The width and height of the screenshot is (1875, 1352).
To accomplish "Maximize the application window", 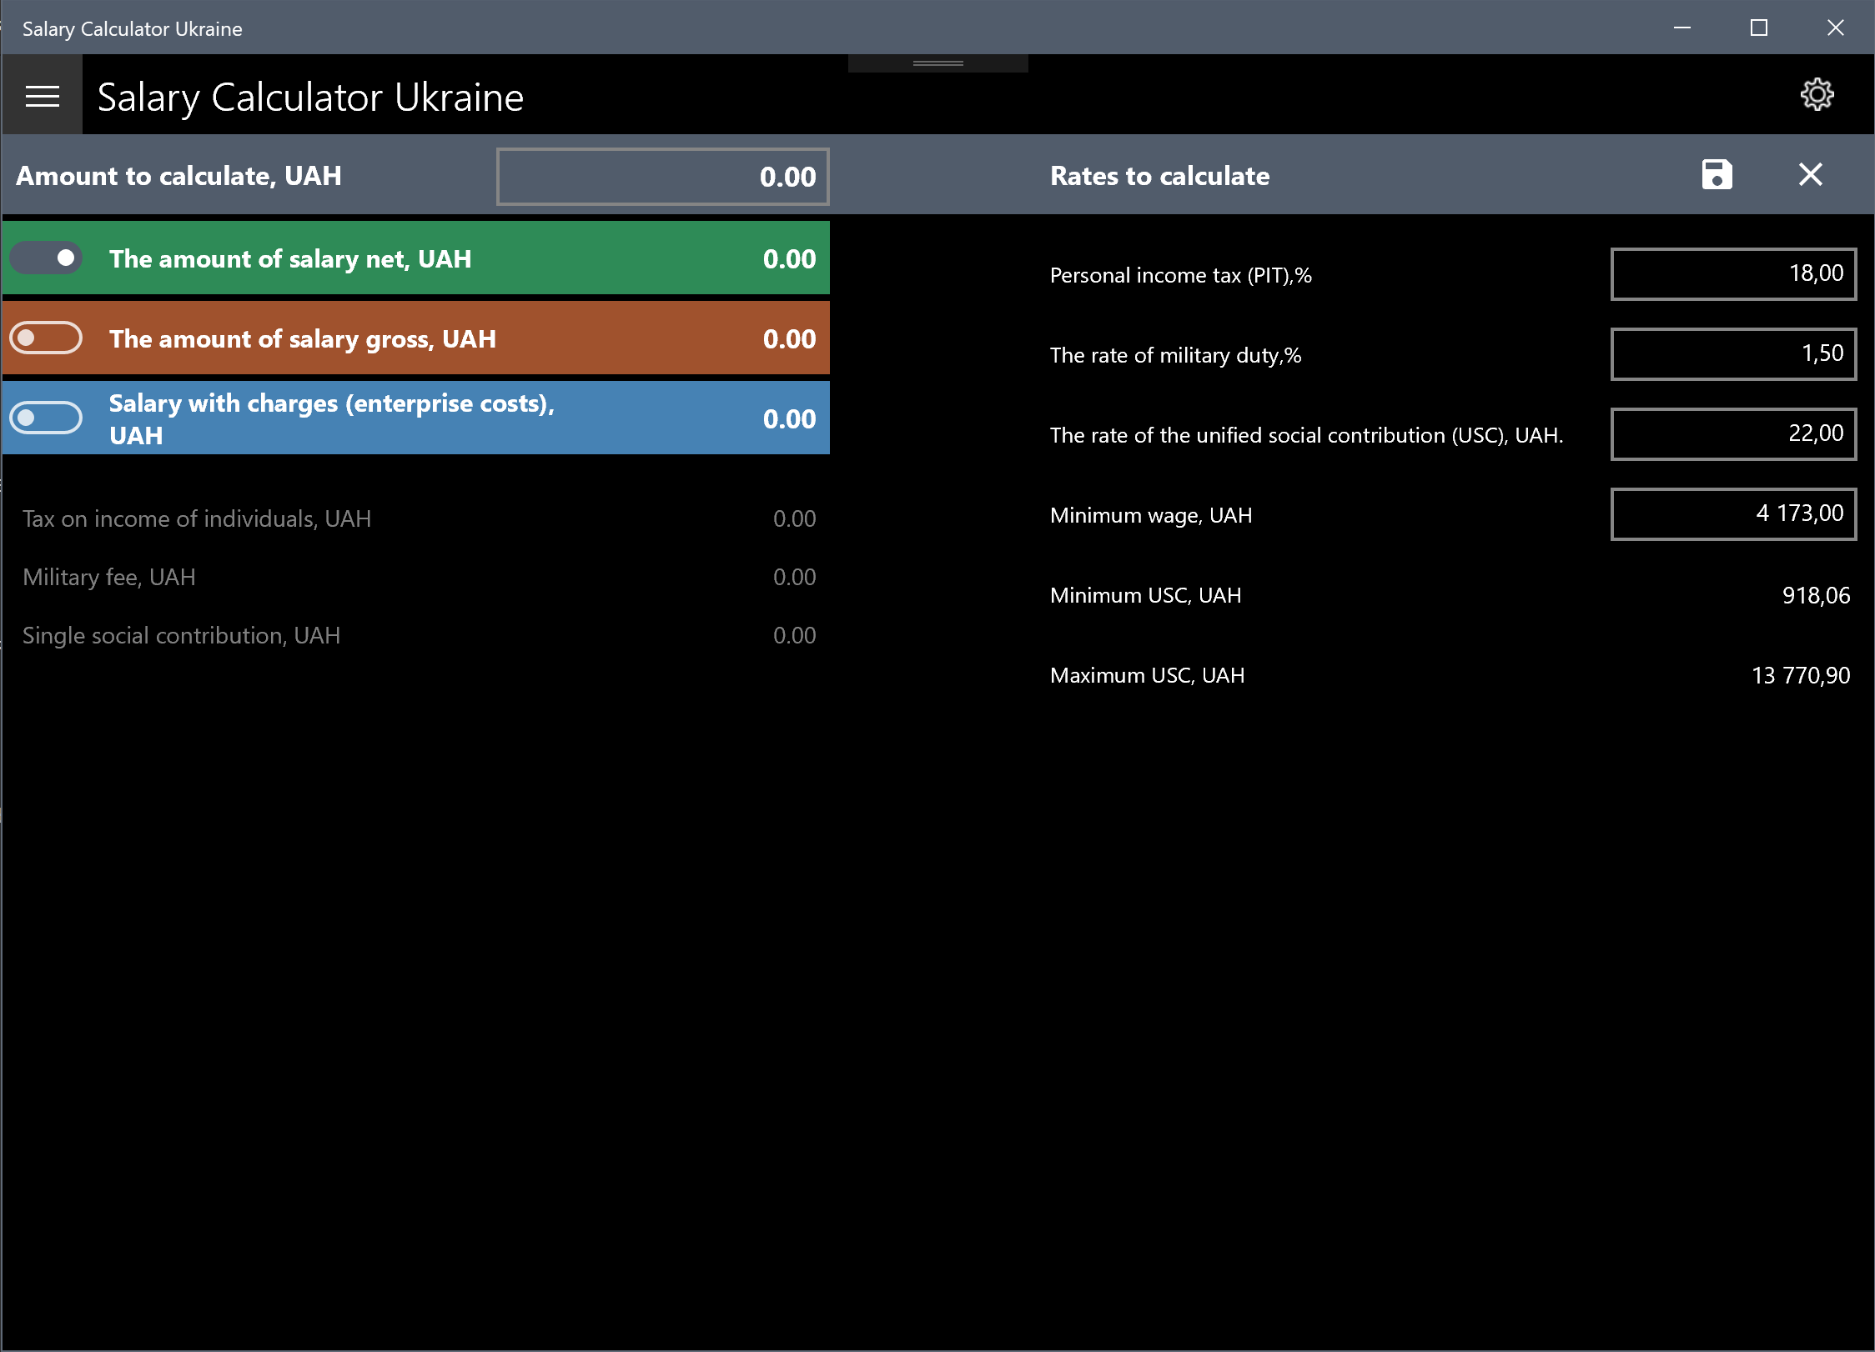I will point(1758,28).
